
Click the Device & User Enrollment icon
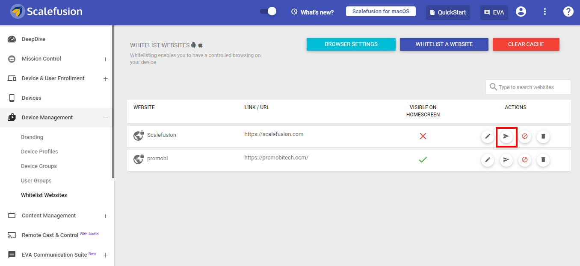coord(12,78)
